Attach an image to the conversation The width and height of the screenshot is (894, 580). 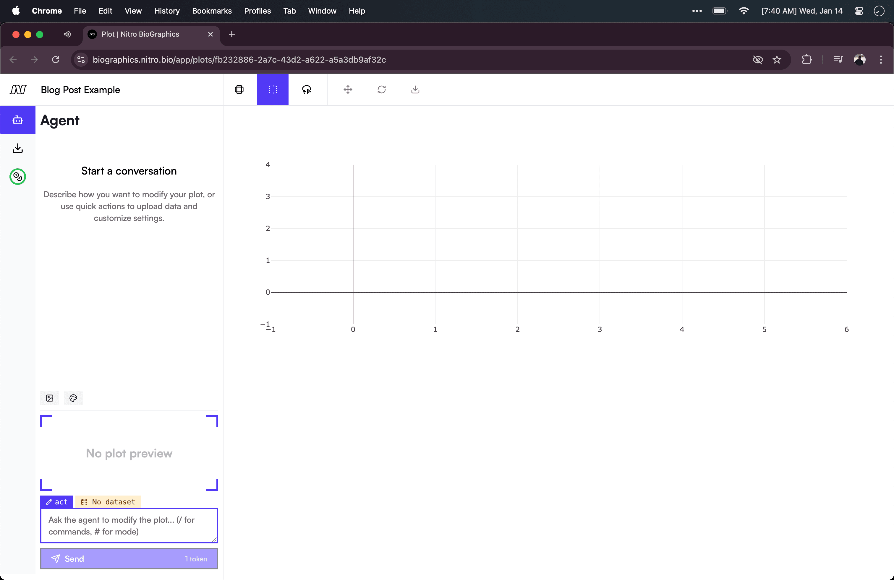click(49, 398)
